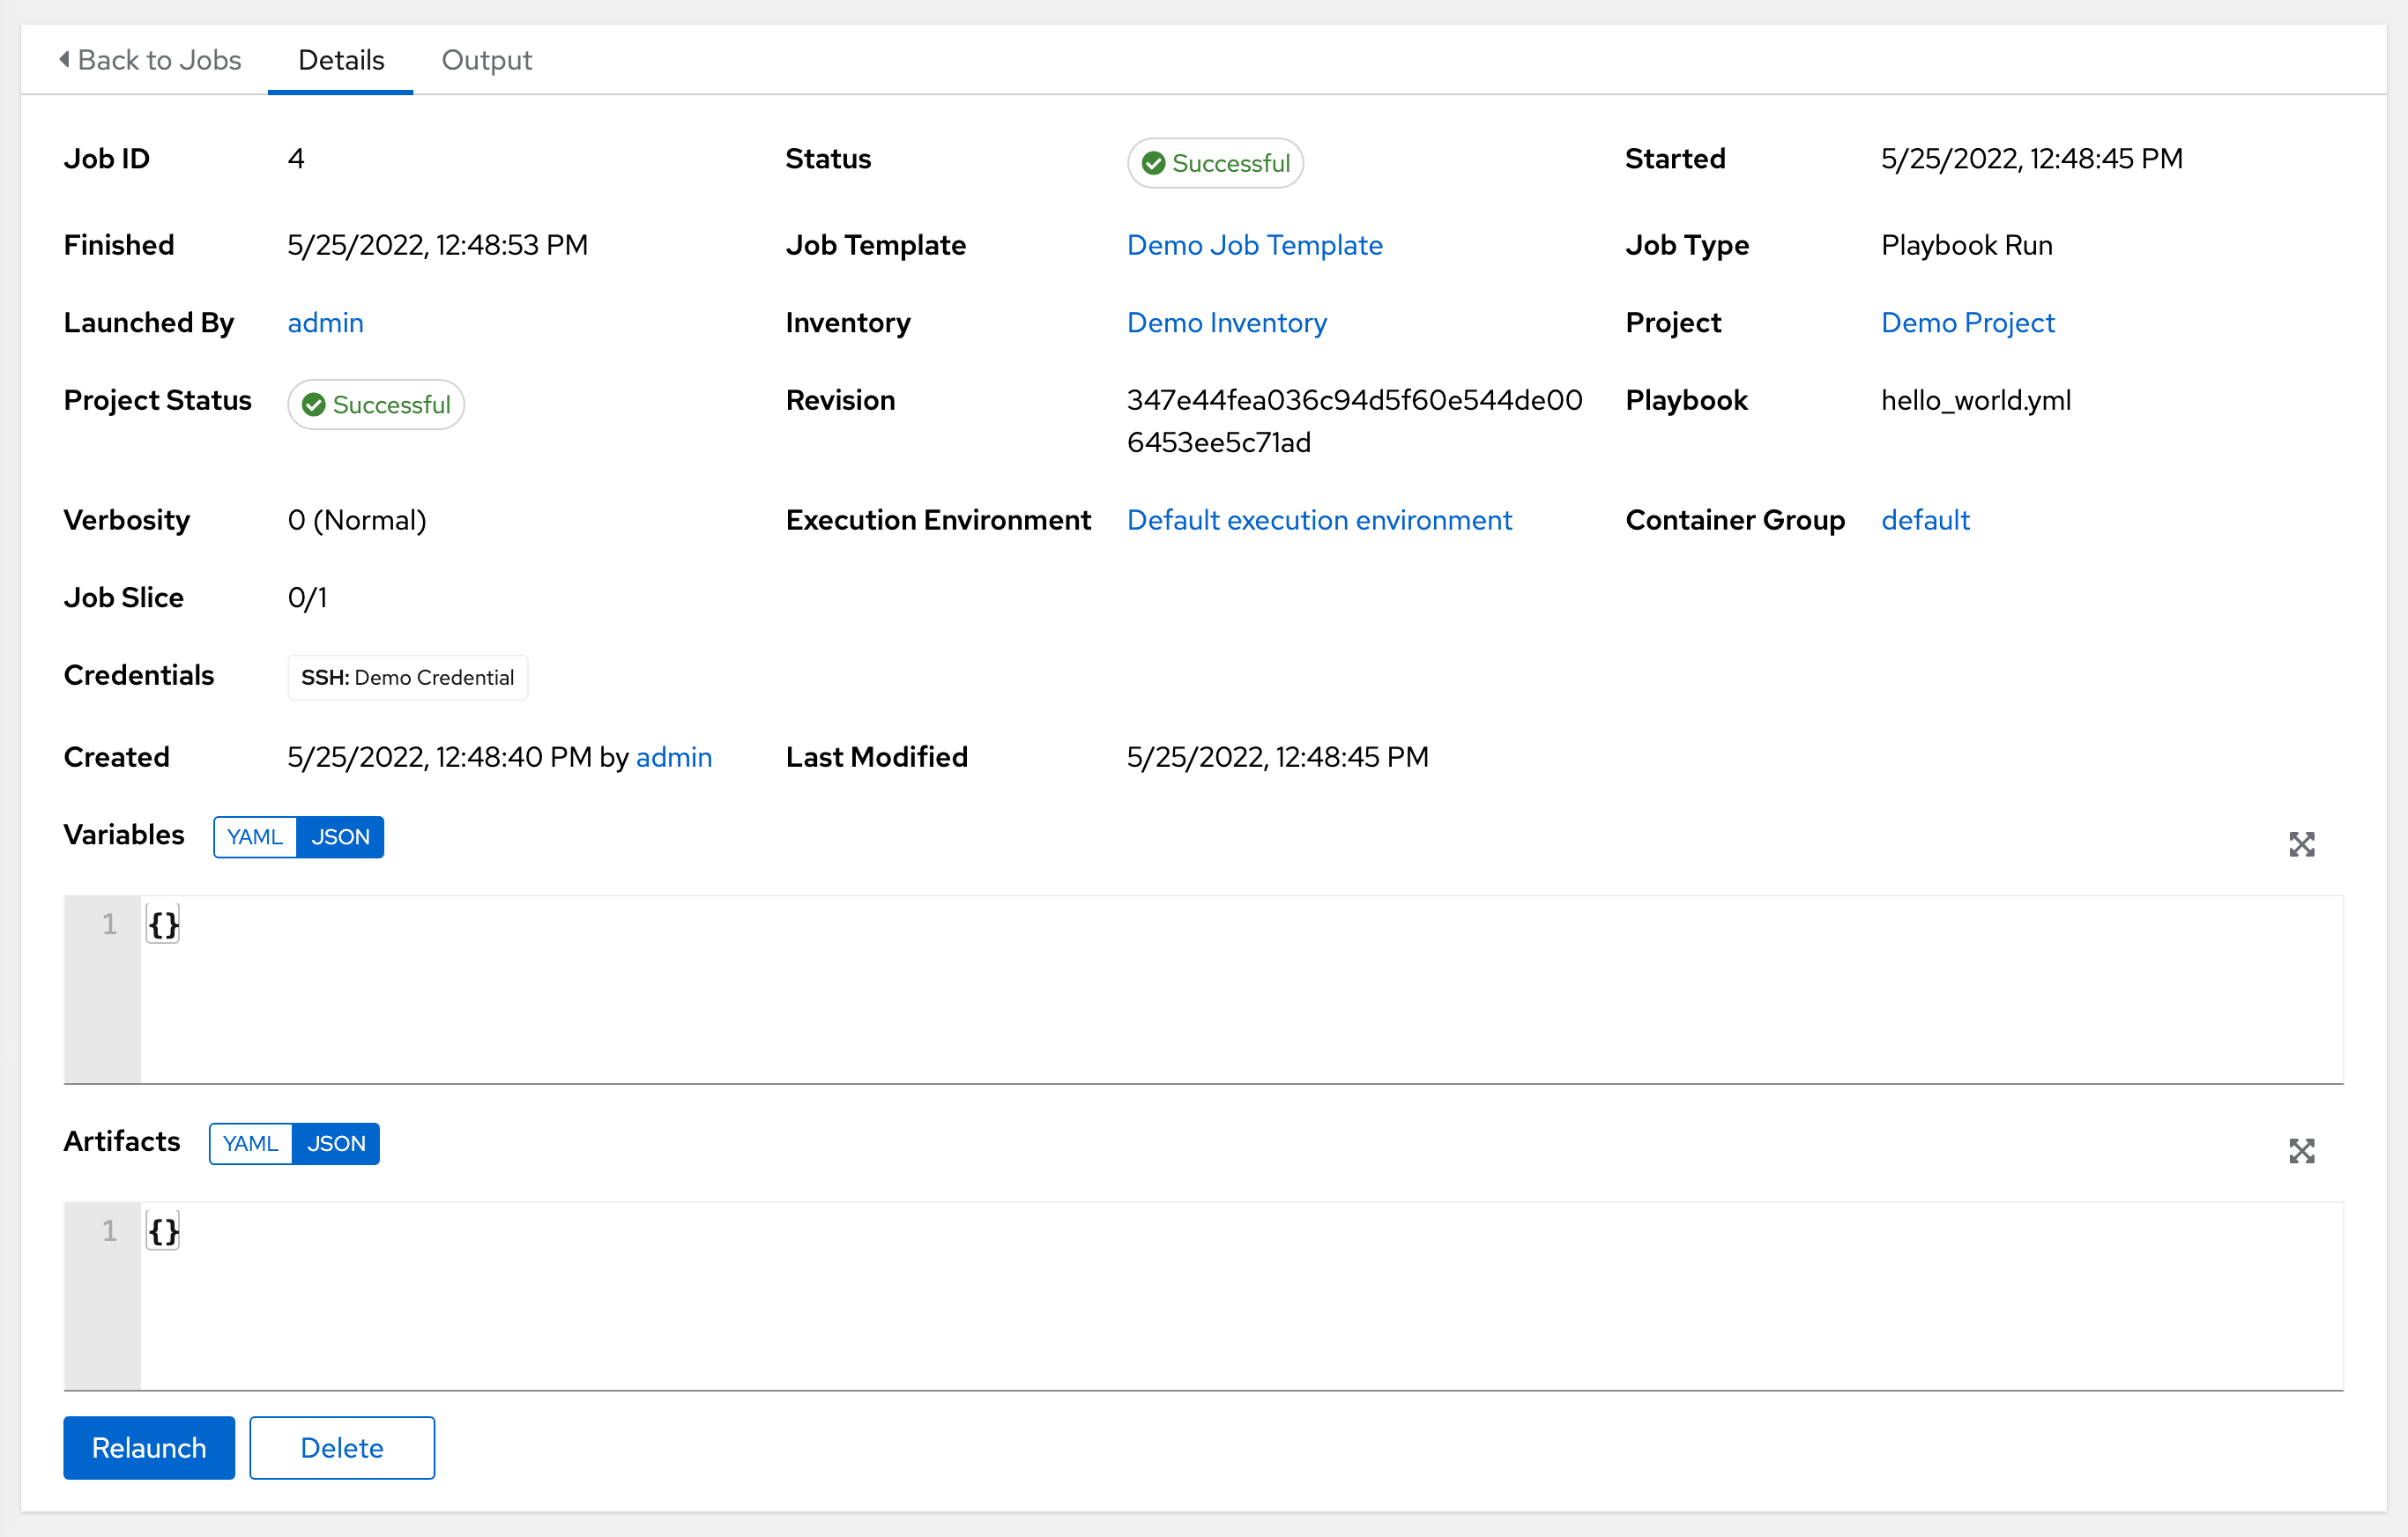Expand the Variables editor to fullscreen
The image size is (2408, 1537).
[x=2302, y=844]
